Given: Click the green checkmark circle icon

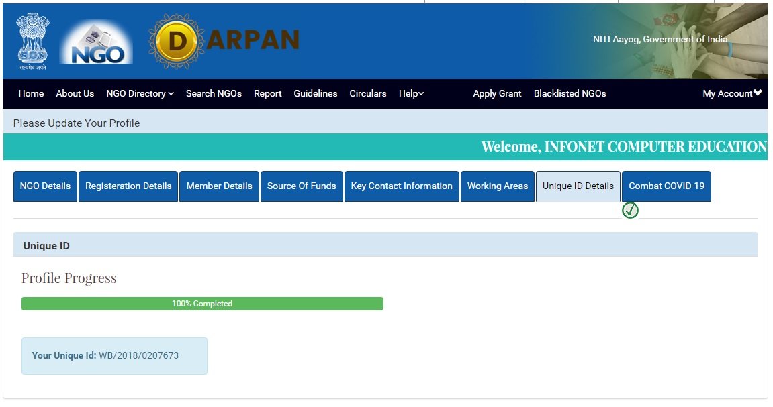Looking at the screenshot, I should 630,211.
